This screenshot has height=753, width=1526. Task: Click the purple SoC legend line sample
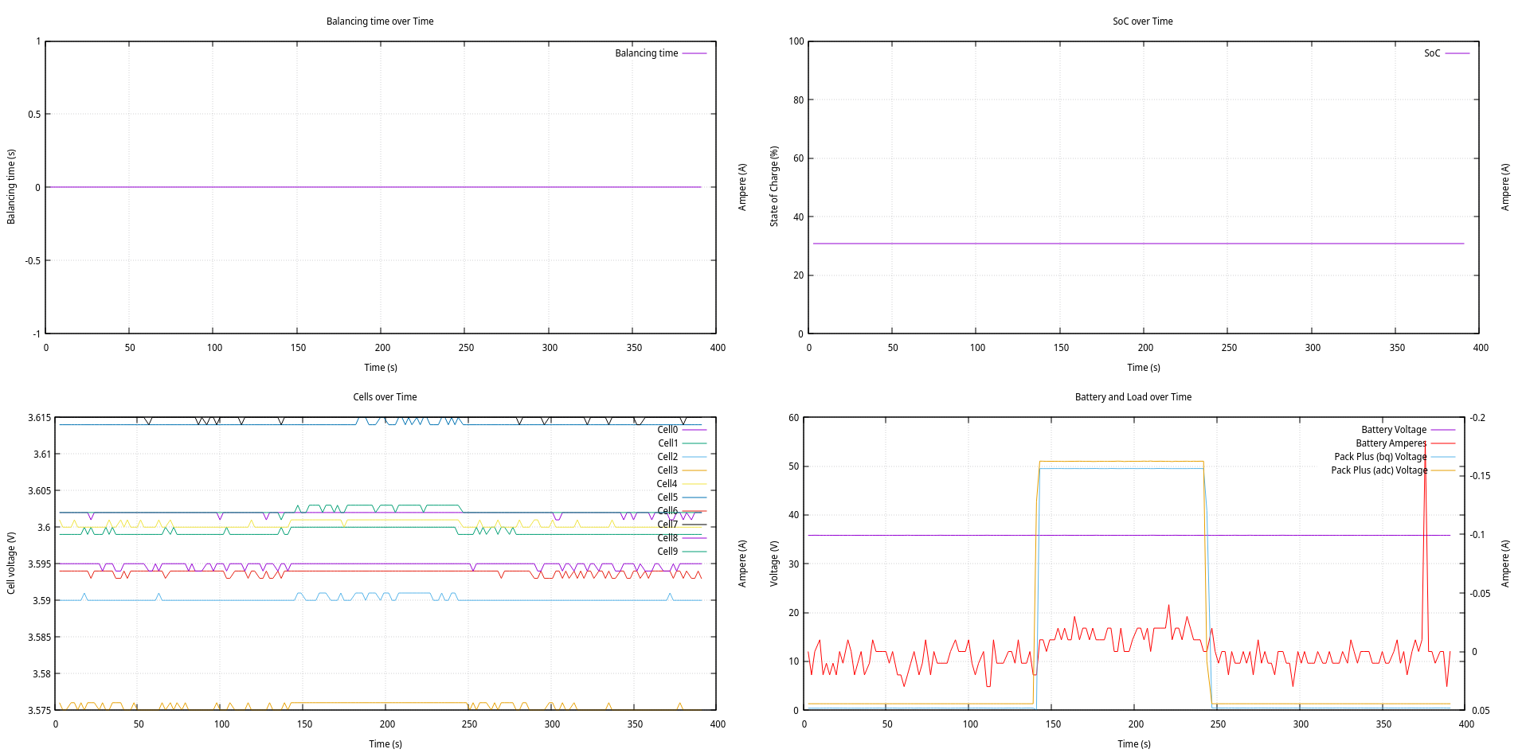(1457, 53)
